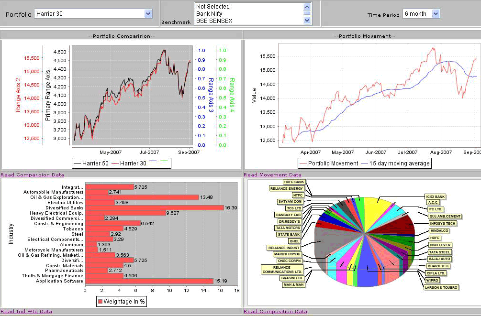Click the 15 day moving average legend entry

click(396, 163)
